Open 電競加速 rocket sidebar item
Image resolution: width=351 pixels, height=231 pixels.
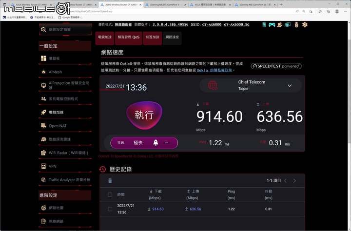tap(65, 112)
